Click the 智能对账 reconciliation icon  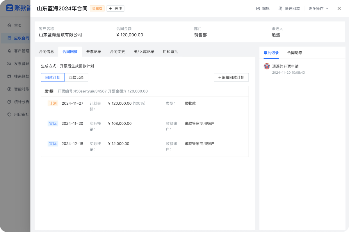click(x=10, y=89)
